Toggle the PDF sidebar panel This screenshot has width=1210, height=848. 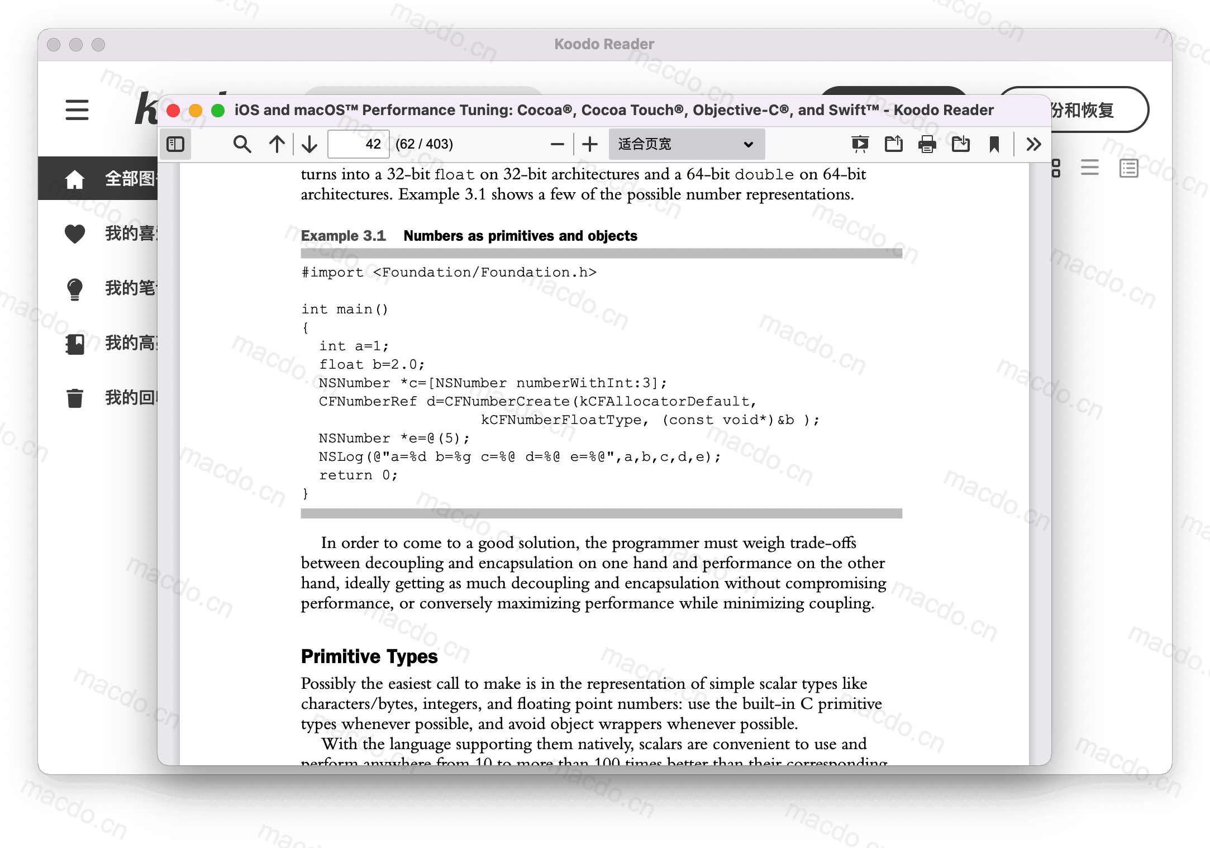[x=175, y=144]
